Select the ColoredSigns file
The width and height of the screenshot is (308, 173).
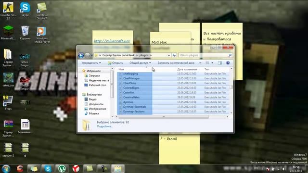point(131,88)
